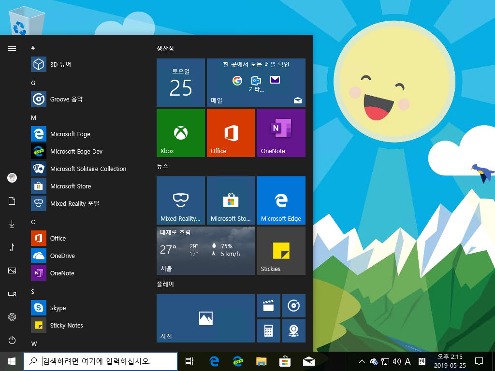The height and width of the screenshot is (371, 495).
Task: Toggle the IME A input mode indicator
Action: [408, 361]
